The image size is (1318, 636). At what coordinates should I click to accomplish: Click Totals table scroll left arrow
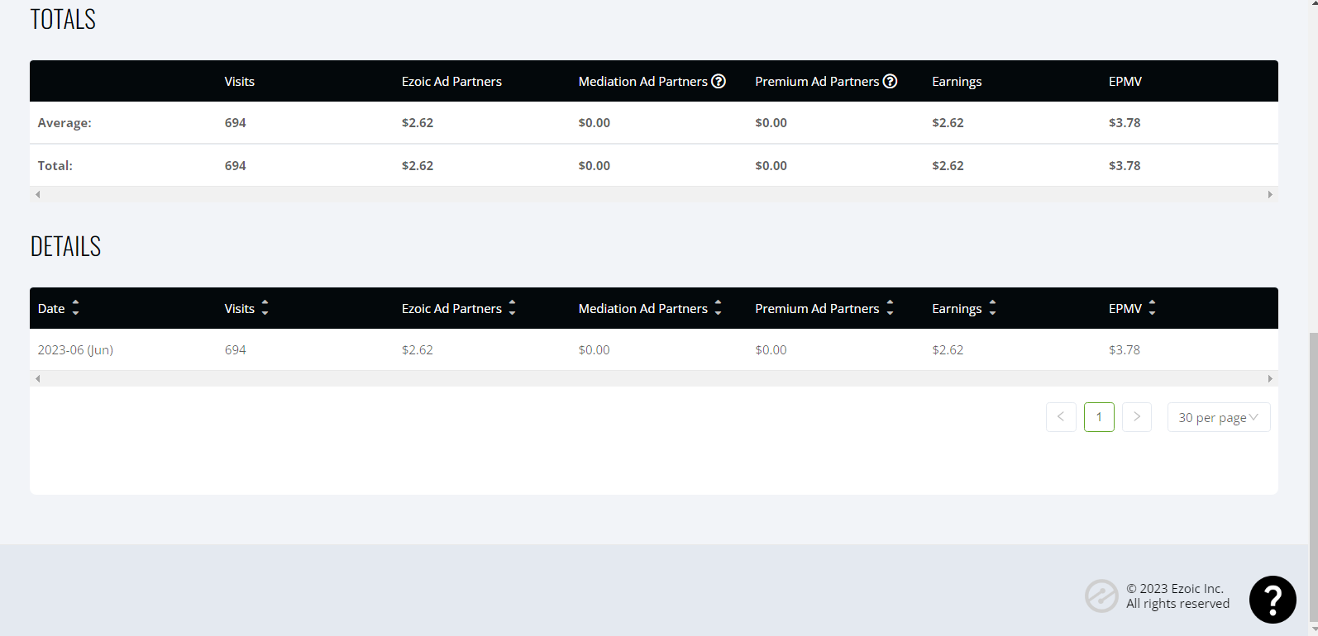click(37, 195)
